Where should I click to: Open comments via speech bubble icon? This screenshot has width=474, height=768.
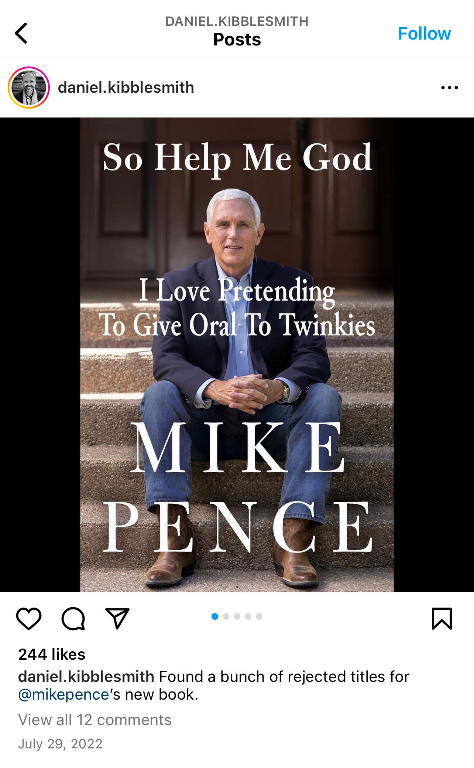point(73,618)
